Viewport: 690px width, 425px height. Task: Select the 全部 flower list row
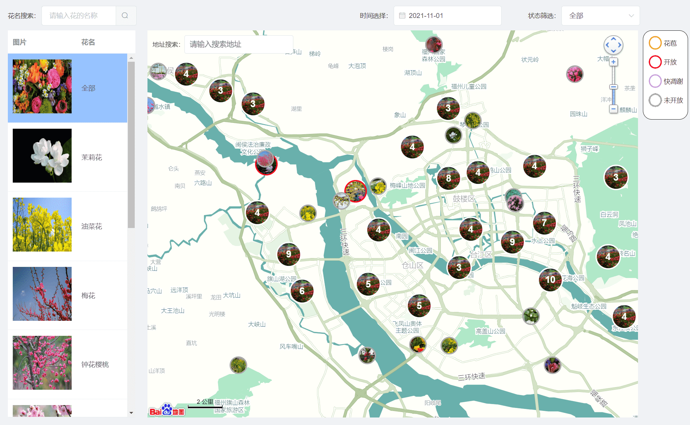[x=67, y=88]
